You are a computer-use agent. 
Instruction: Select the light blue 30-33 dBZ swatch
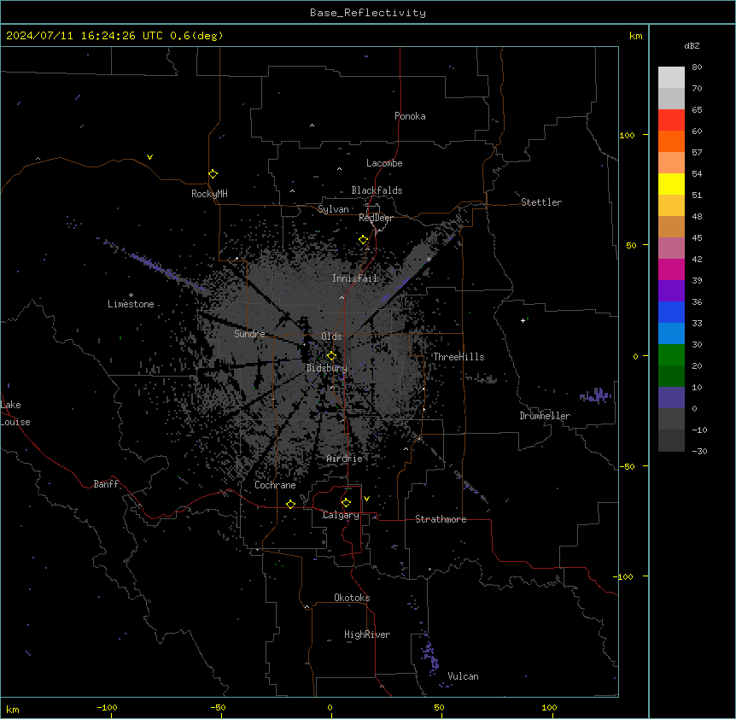point(671,334)
